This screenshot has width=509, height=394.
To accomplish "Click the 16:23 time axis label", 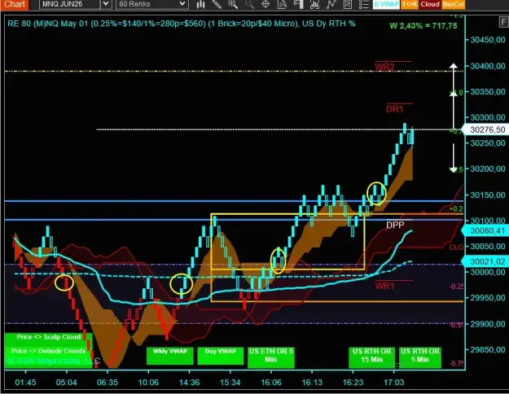I will pyautogui.click(x=353, y=383).
